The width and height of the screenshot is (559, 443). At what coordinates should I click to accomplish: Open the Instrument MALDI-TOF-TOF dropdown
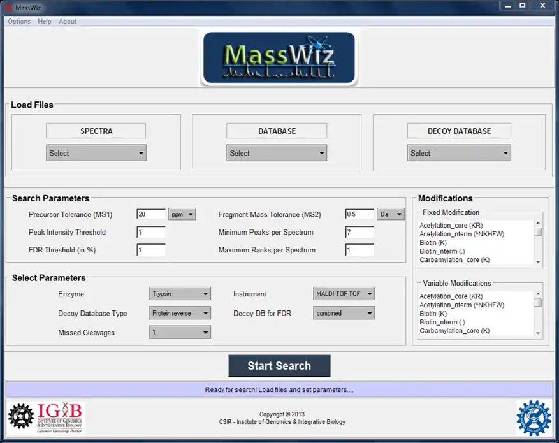coord(344,294)
